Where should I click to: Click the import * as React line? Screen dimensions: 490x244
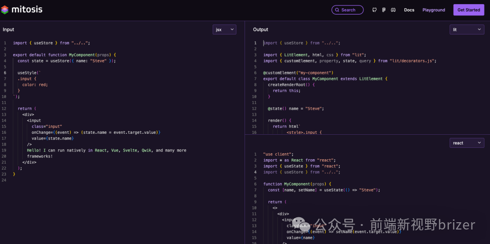point(299,160)
